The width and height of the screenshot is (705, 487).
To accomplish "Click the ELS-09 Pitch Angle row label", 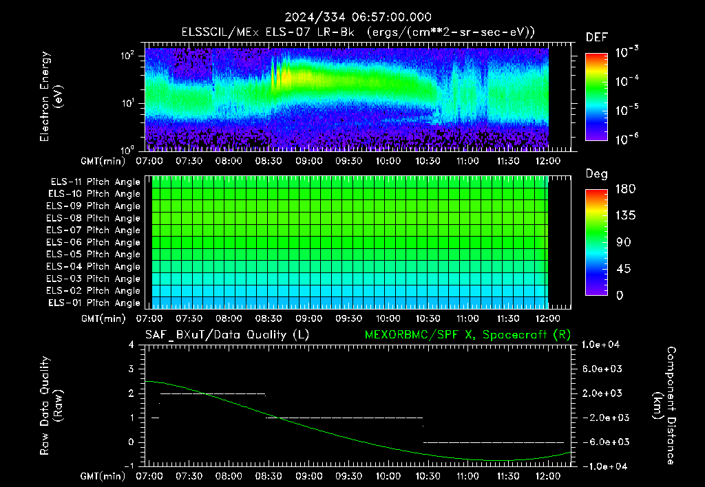I will (x=94, y=206).
